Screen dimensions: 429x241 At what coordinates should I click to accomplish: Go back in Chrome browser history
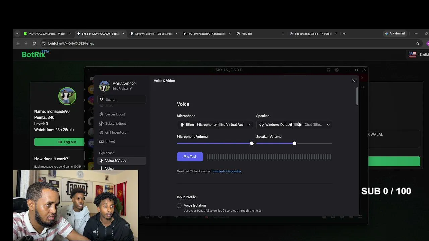pyautogui.click(x=18, y=43)
